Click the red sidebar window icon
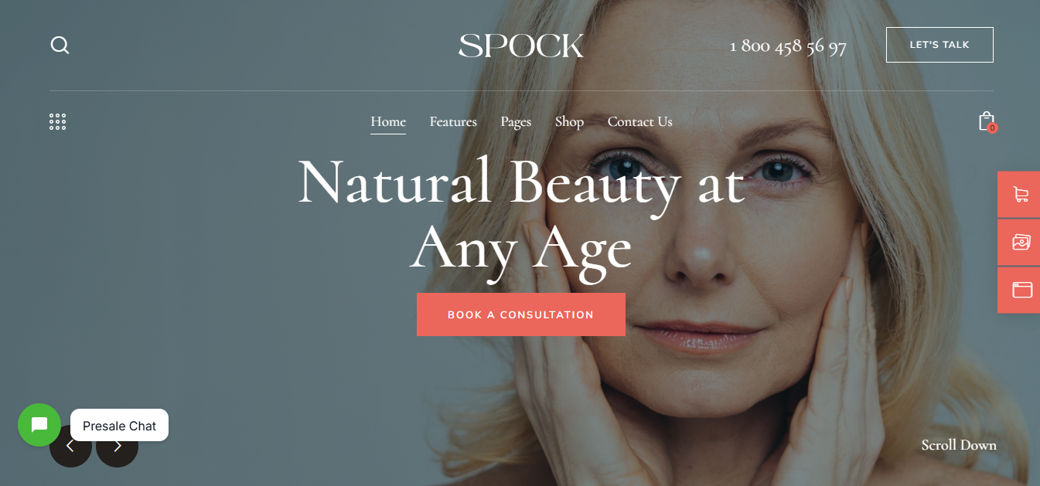 [1019, 290]
